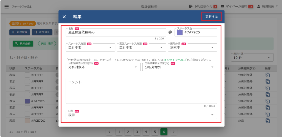Click the #7A79C5 purple color swatch
The height and width of the screenshot is (137, 282).
(180, 32)
